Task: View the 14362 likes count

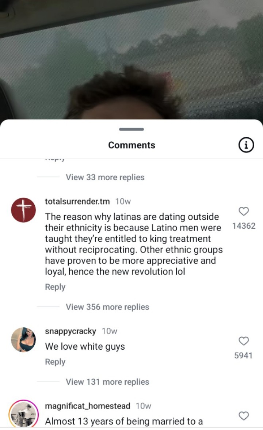Action: 244,226
